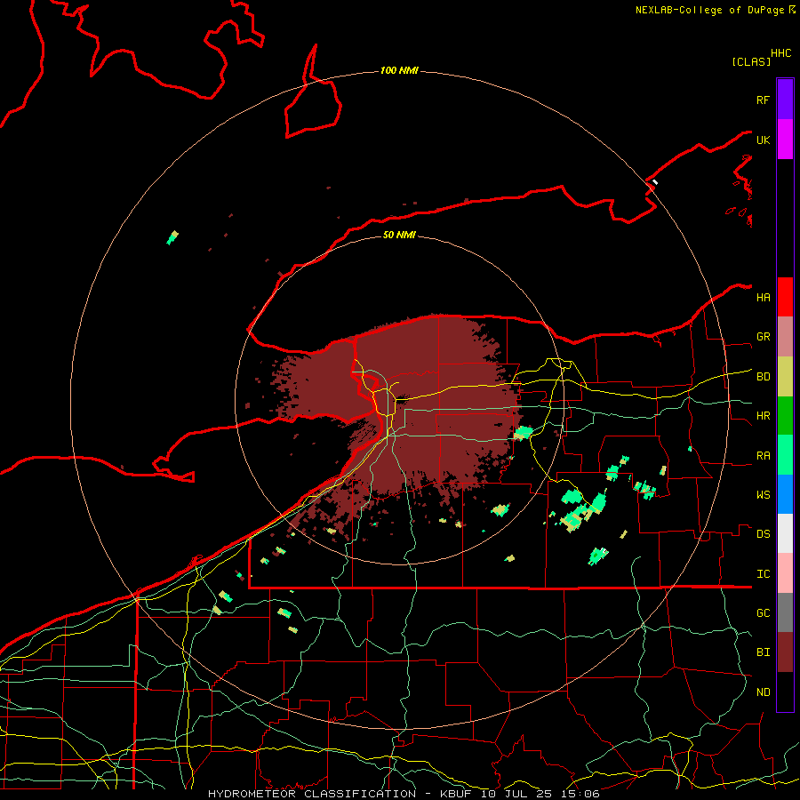Select the GR pink legend swatch
The height and width of the screenshot is (800, 800).
(x=785, y=337)
